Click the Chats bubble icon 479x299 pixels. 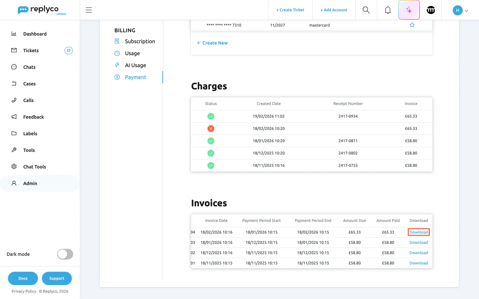pyautogui.click(x=14, y=67)
